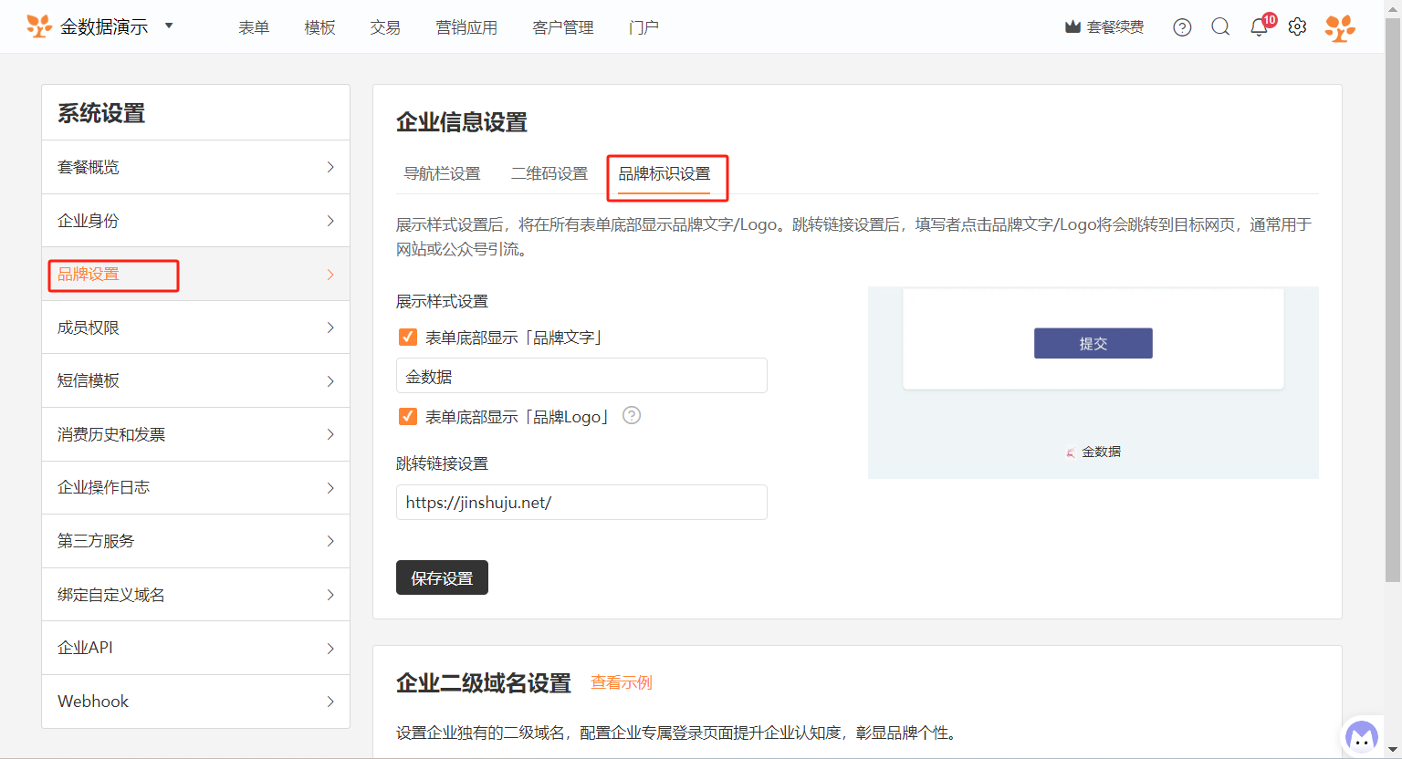Open 短信模板 in the sidebar
The image size is (1402, 759).
pos(195,380)
